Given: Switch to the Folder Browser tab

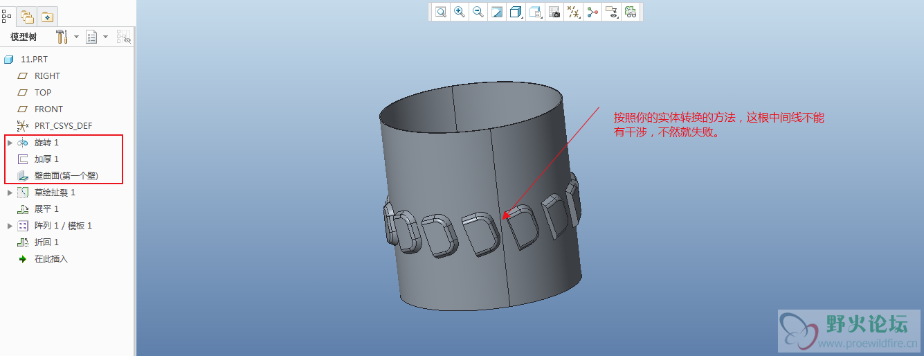Looking at the screenshot, I should click(x=27, y=16).
